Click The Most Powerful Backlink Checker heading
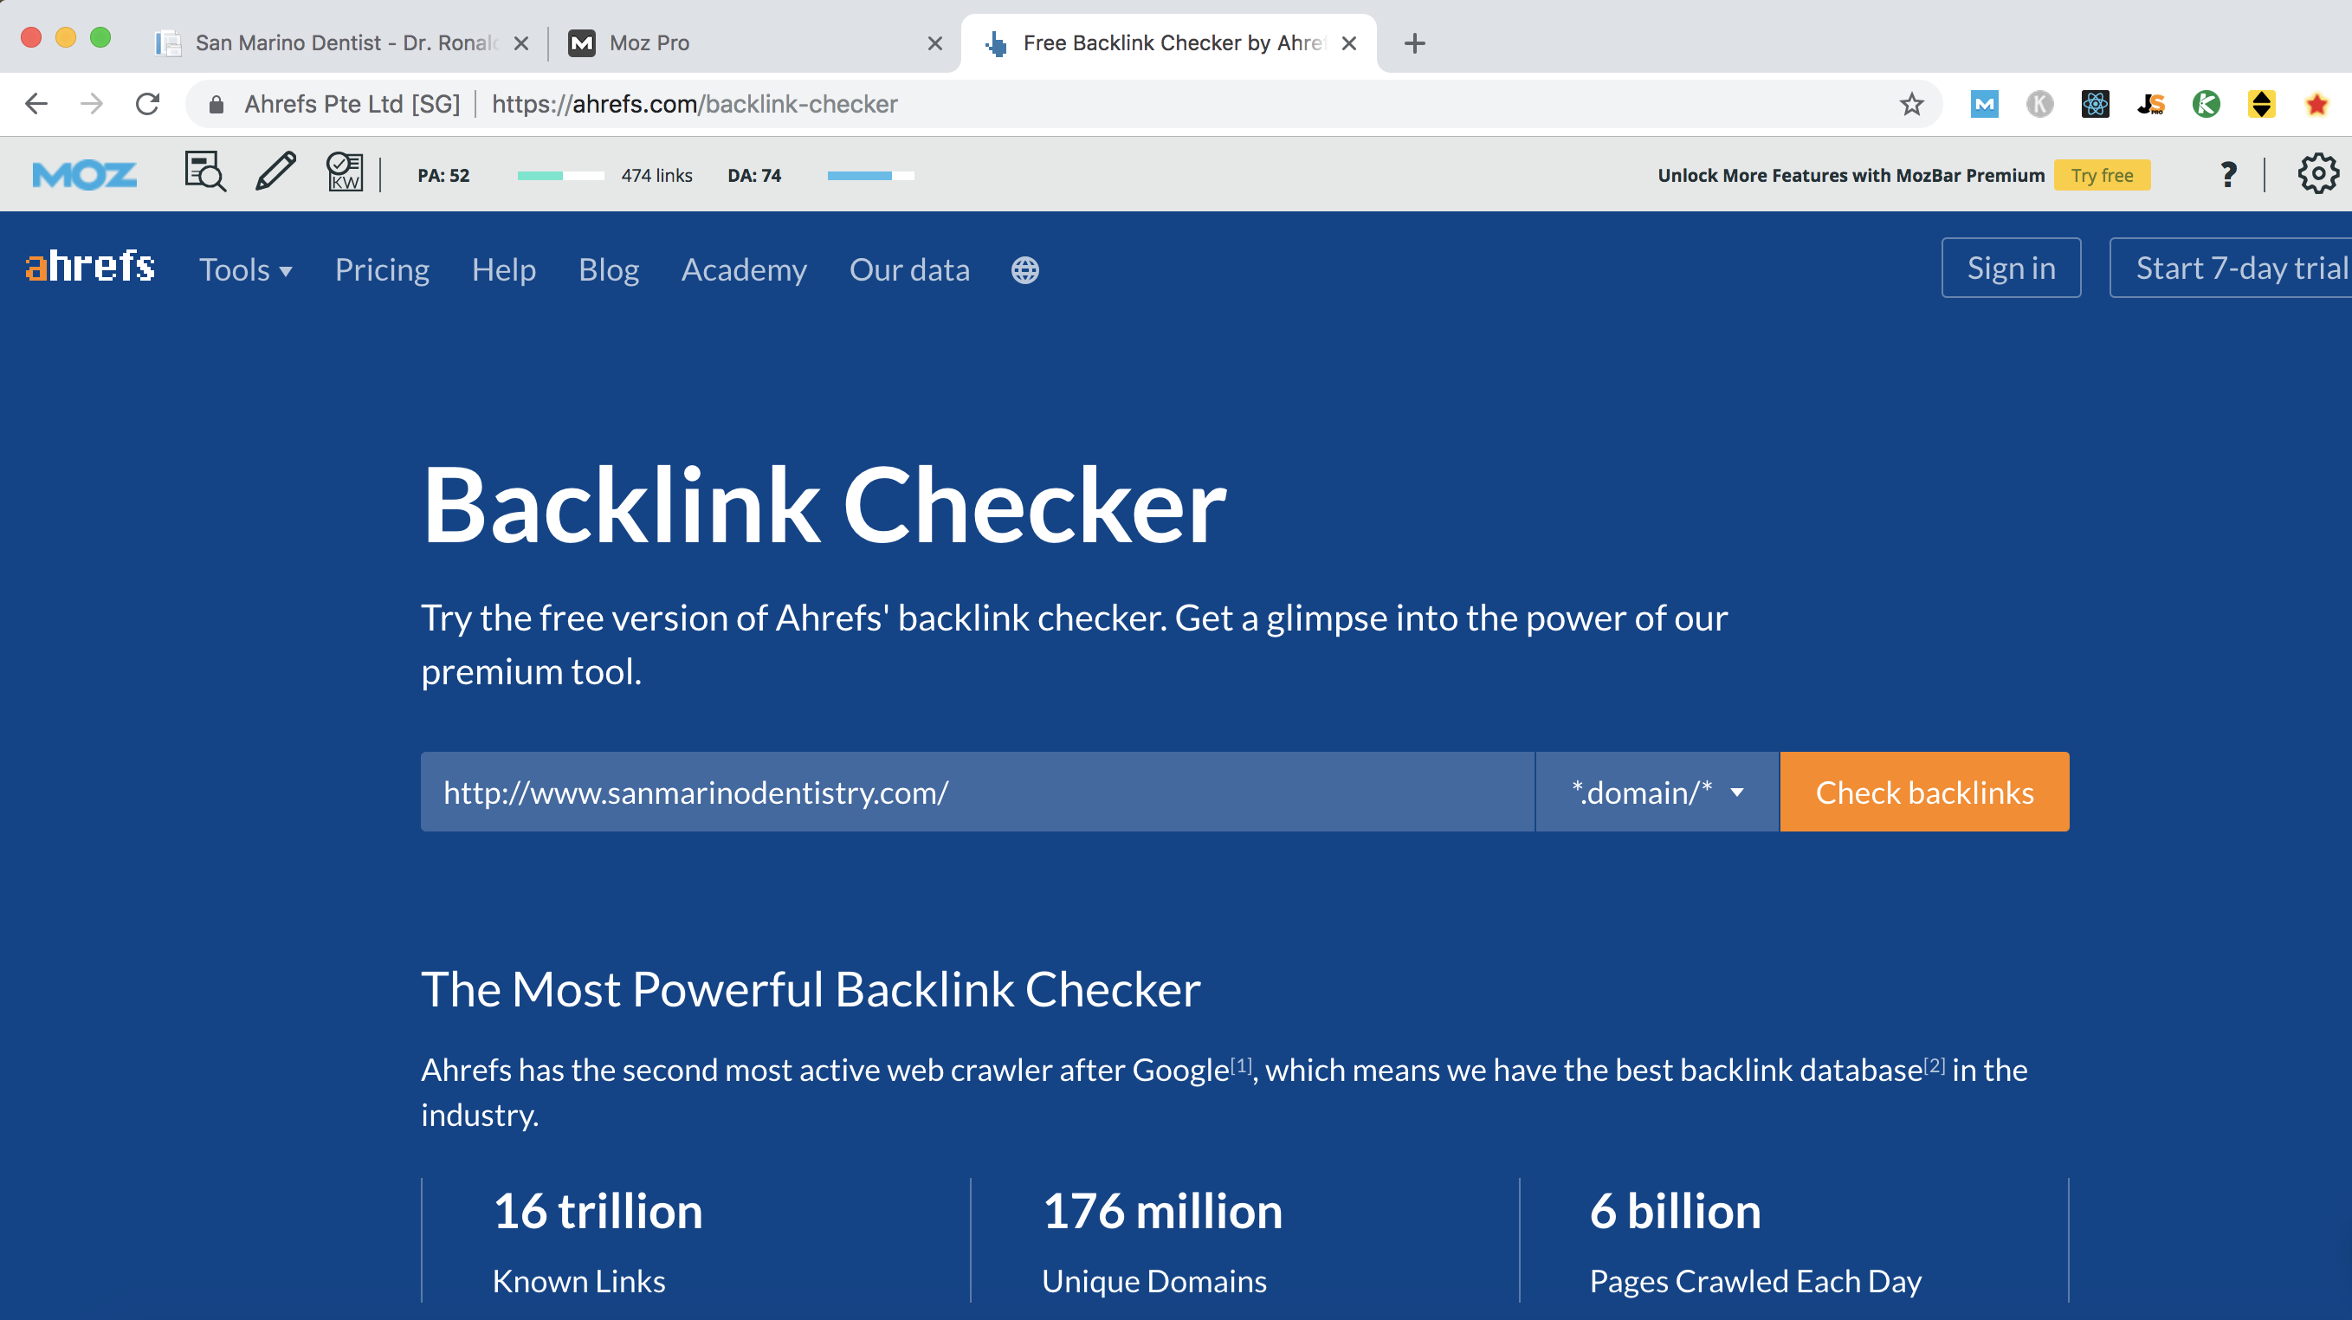 (811, 989)
